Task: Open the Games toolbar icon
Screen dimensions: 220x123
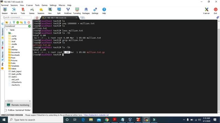Action: click(32, 11)
